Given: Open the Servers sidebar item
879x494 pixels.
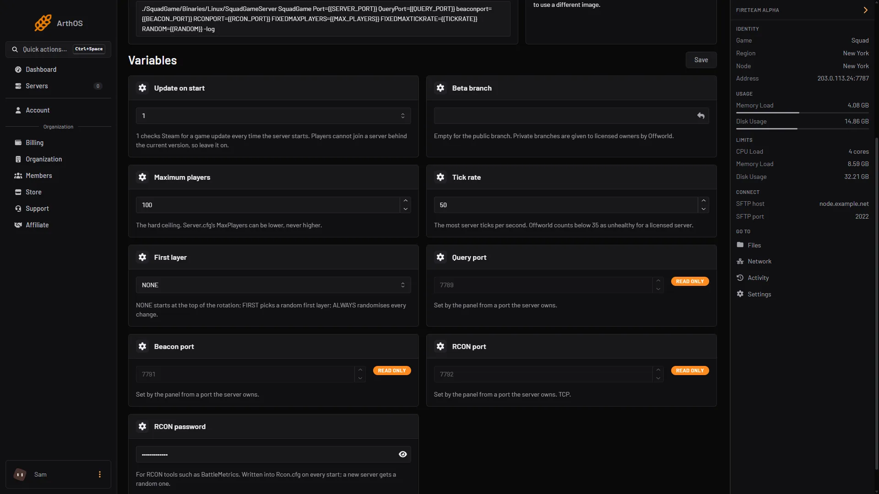Looking at the screenshot, I should tap(58, 86).
